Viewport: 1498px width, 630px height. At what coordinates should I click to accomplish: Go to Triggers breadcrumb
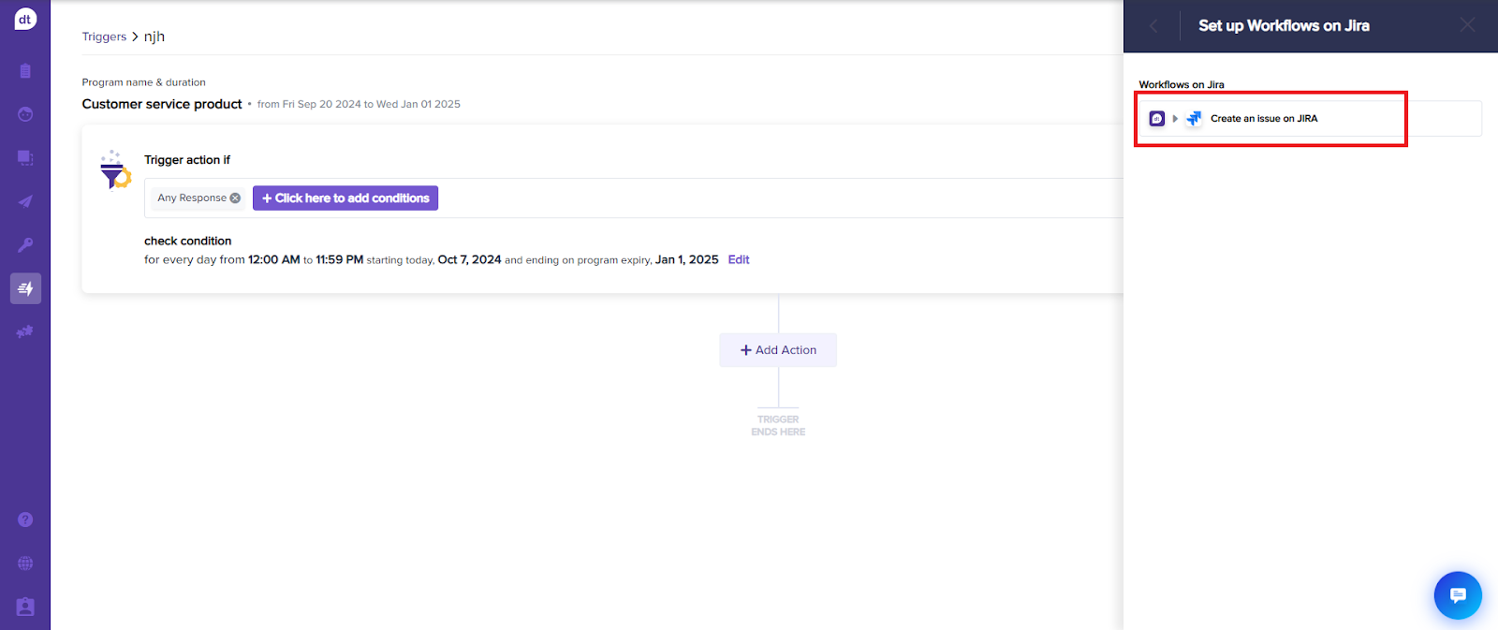pos(104,37)
